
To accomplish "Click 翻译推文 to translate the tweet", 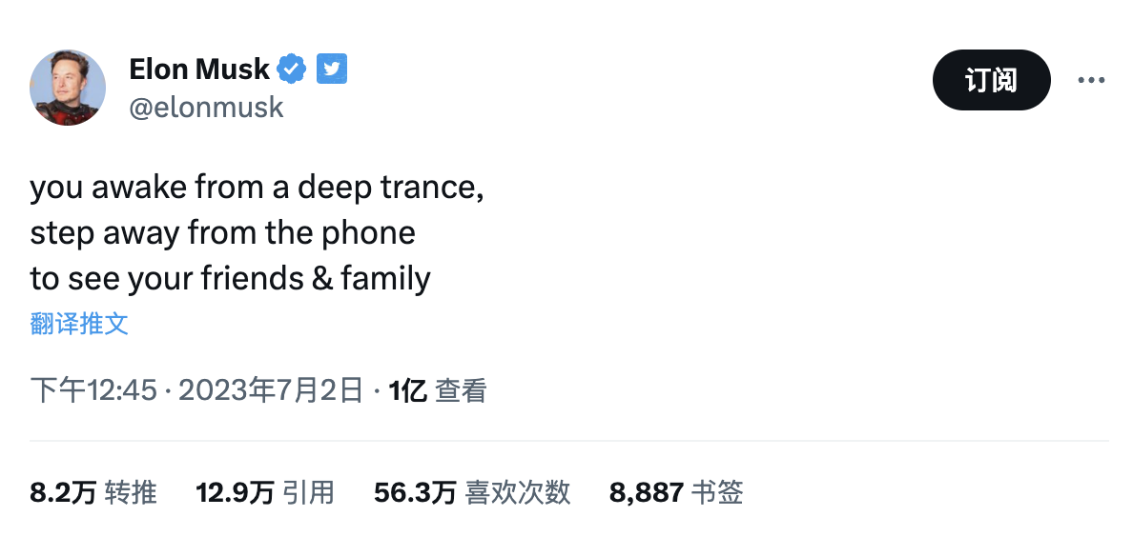I will pyautogui.click(x=79, y=324).
